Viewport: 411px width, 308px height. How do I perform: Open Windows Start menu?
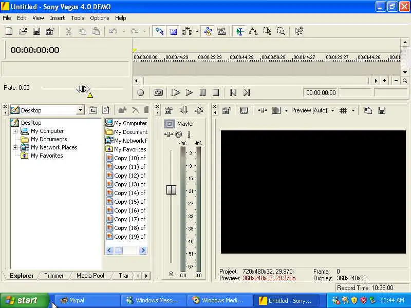[24, 300]
